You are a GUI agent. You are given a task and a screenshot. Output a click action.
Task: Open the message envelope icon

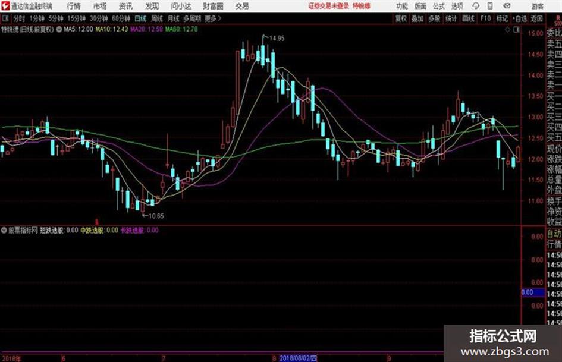click(x=507, y=6)
